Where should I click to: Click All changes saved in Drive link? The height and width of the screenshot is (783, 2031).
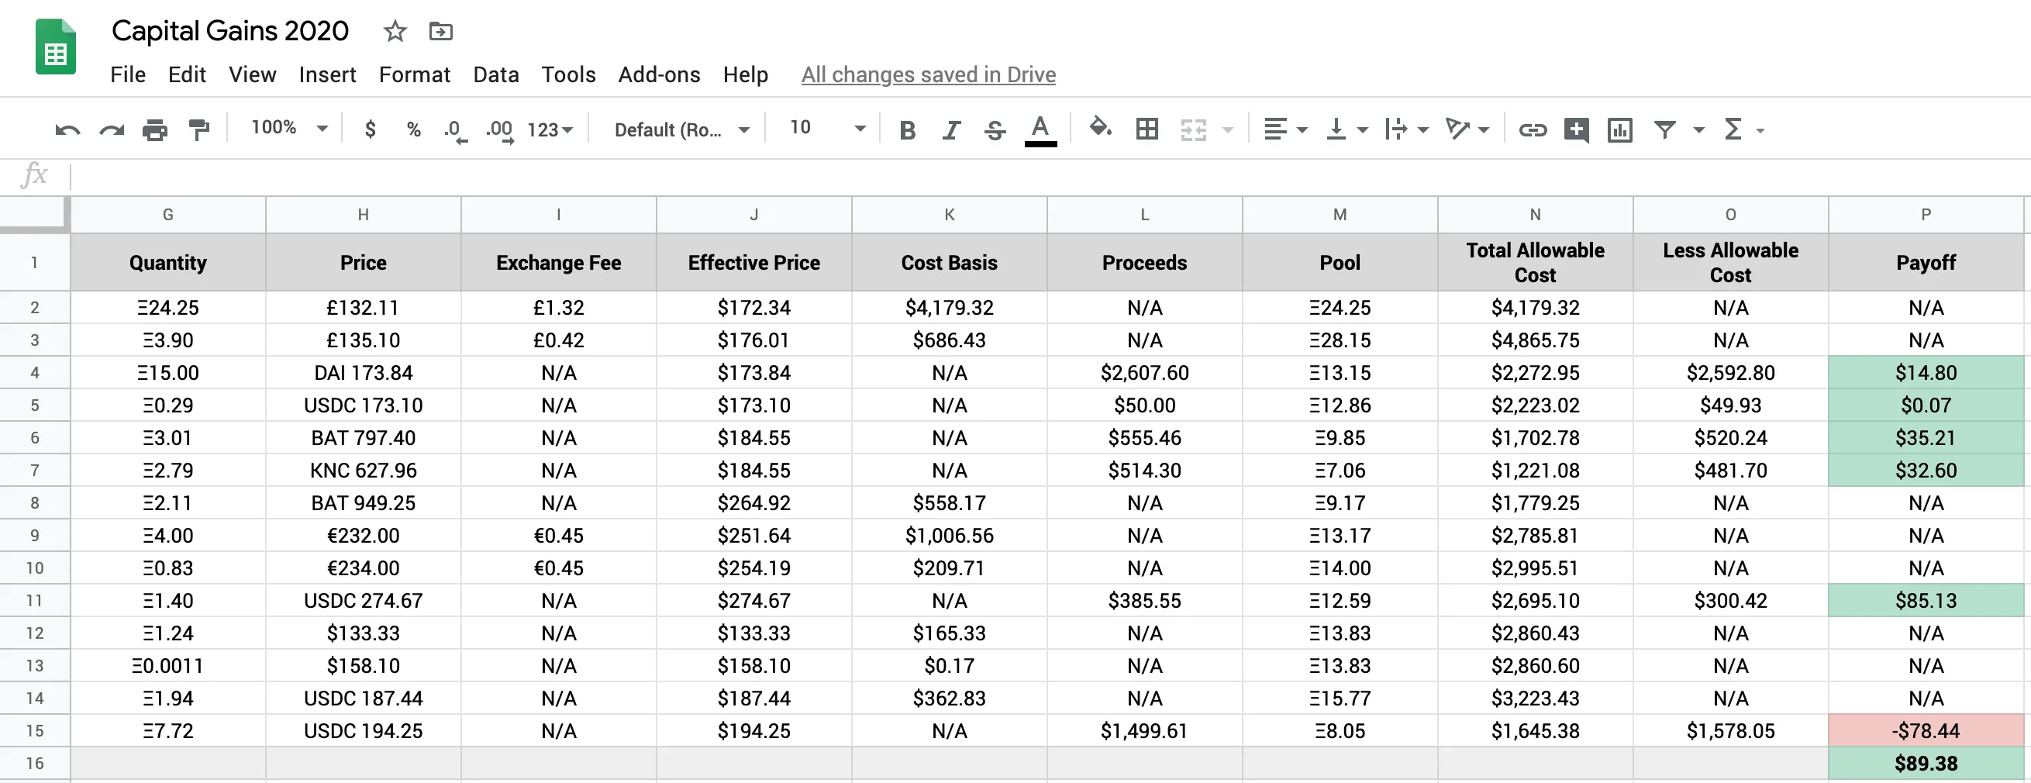pyautogui.click(x=928, y=75)
